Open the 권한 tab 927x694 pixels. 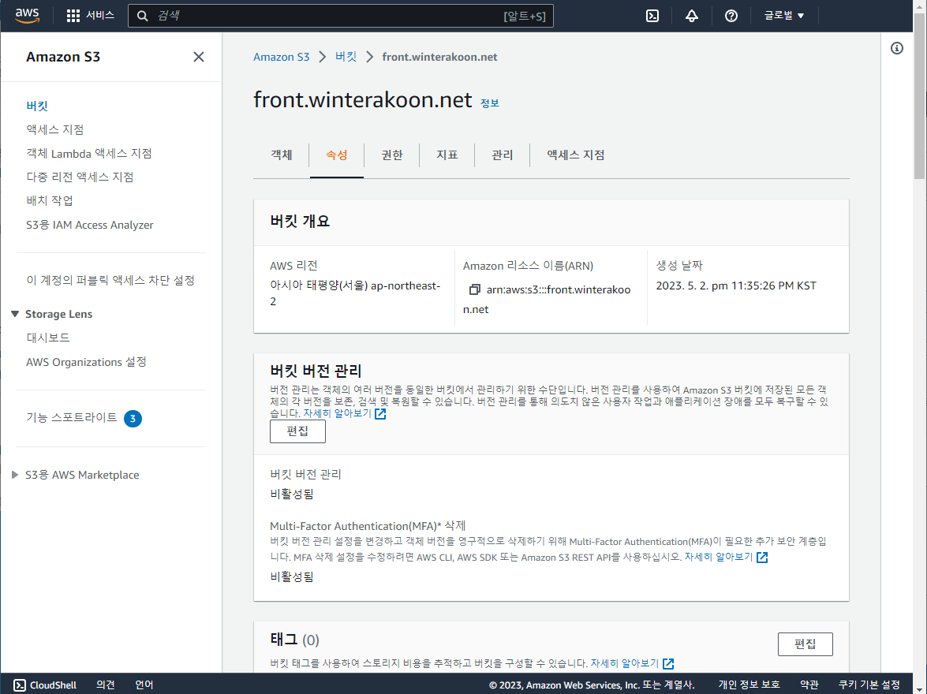coord(391,155)
